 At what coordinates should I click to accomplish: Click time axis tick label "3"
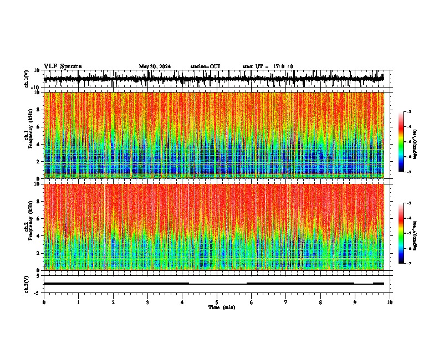(147, 302)
